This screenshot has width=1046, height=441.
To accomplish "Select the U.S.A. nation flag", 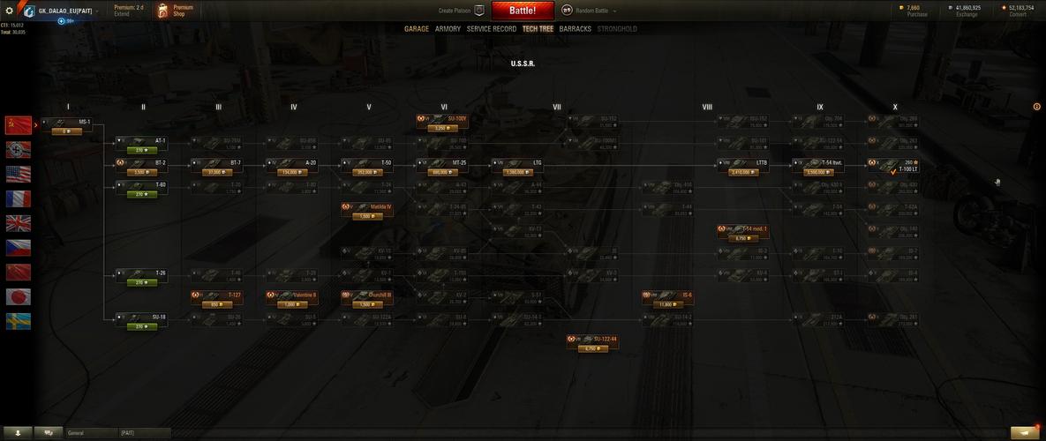I will [18, 174].
